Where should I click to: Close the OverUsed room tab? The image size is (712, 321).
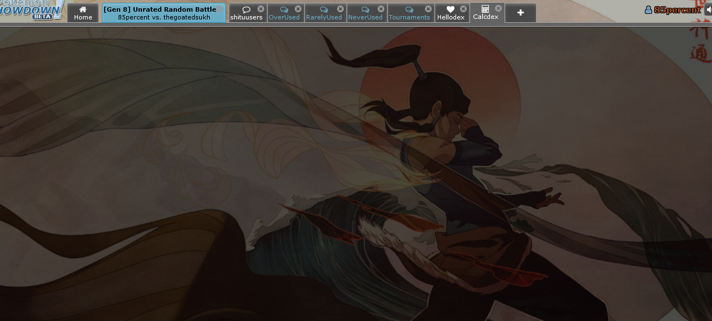[298, 9]
